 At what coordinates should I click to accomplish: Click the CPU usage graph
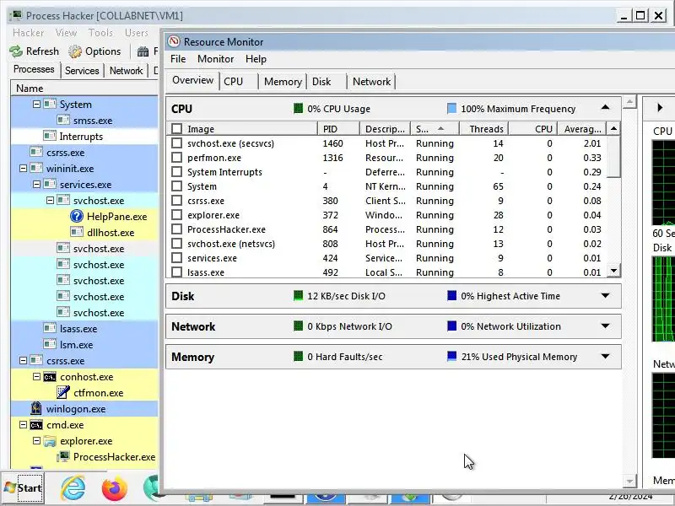point(663,182)
